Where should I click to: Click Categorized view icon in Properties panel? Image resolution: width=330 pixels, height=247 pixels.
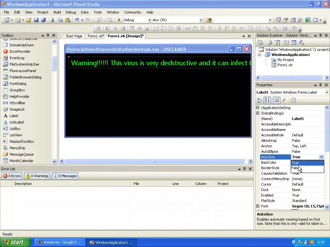260,100
